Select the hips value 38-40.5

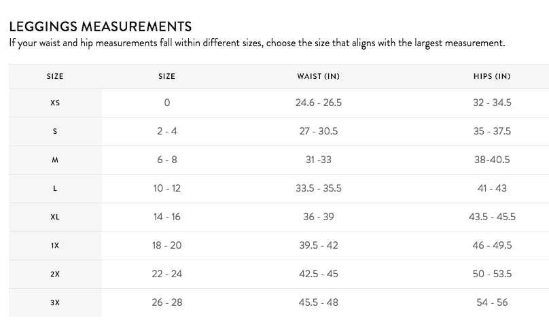[492, 160]
